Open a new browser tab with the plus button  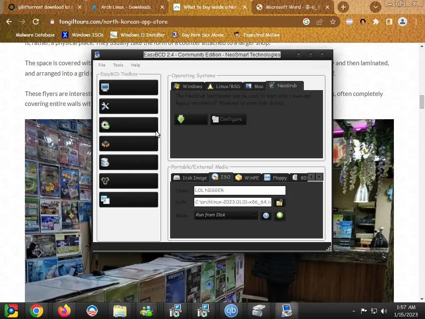[343, 7]
